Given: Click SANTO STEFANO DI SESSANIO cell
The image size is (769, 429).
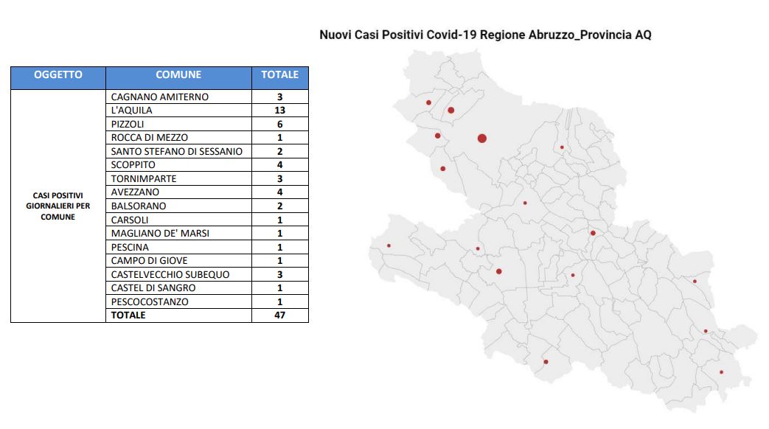Looking at the screenshot, I should pos(178,152).
